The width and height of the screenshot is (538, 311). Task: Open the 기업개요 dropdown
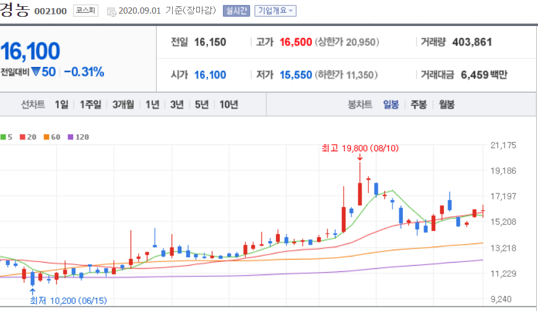pyautogui.click(x=275, y=11)
